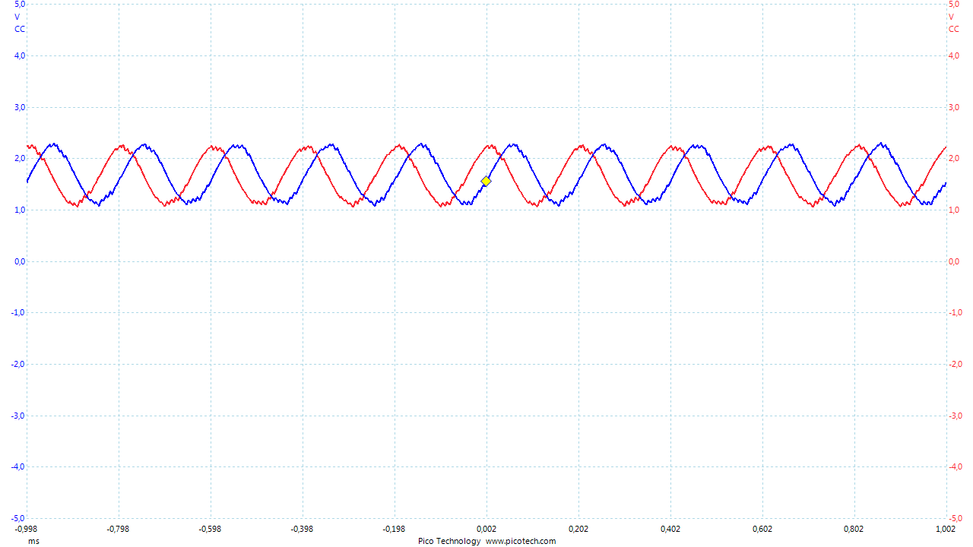Click the time axis value 0,602
973x547 pixels.
coord(762,528)
